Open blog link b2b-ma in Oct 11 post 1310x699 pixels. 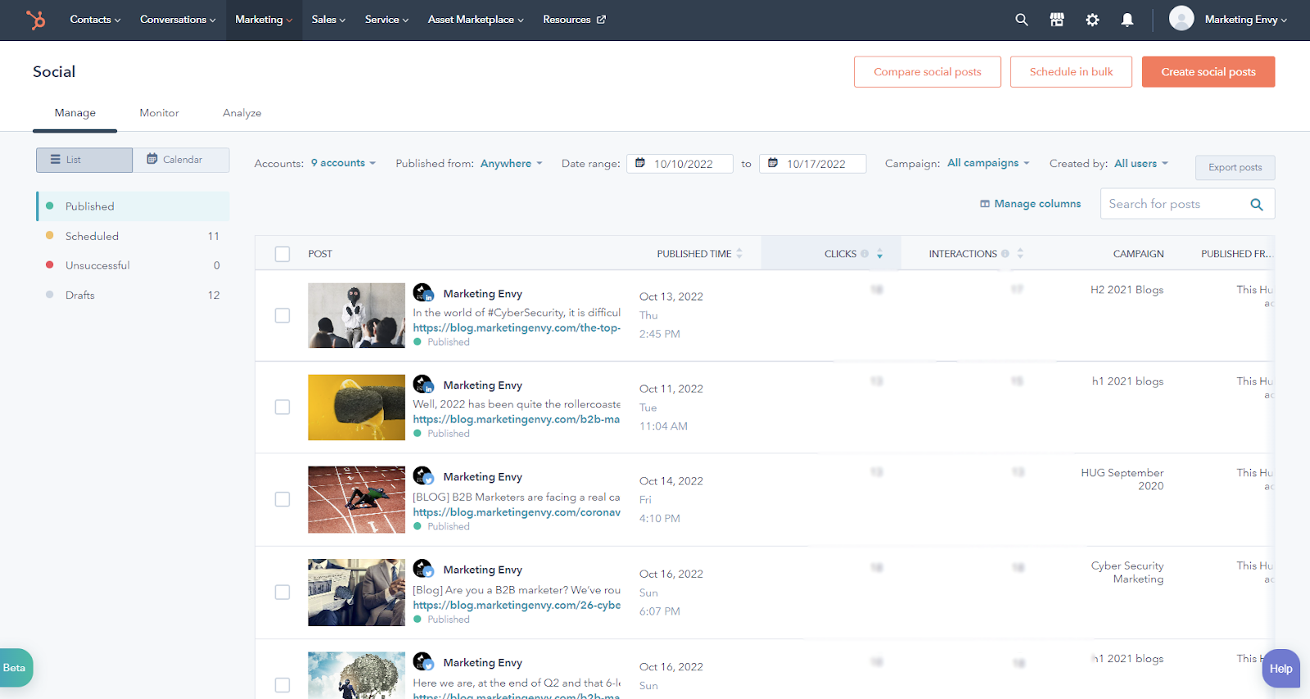[517, 419]
